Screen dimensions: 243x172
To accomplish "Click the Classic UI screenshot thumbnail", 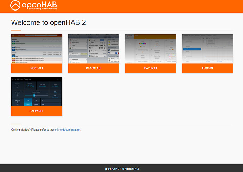I will (x=94, y=49).
